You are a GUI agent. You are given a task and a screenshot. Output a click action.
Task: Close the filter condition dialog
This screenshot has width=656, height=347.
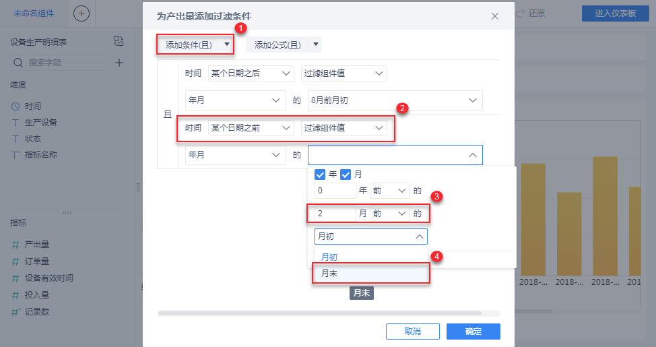tap(495, 15)
